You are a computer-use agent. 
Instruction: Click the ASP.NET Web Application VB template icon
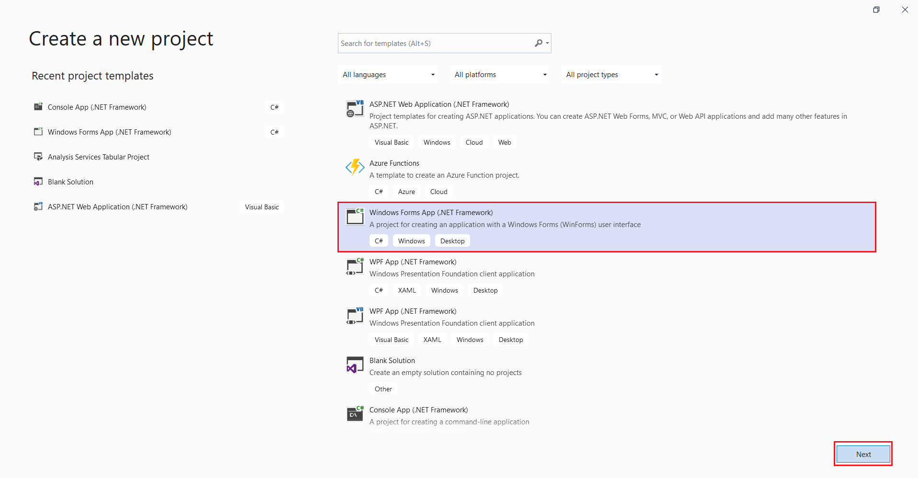355,109
